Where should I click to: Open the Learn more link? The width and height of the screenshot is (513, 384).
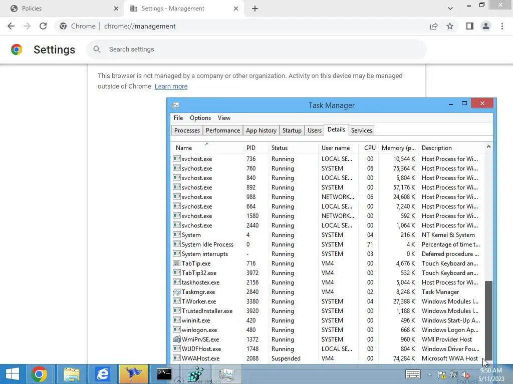[171, 86]
